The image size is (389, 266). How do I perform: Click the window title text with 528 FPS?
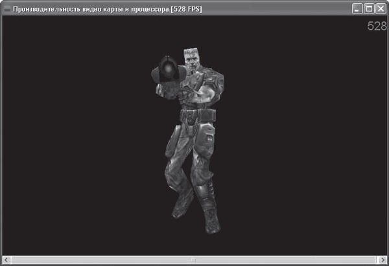(108, 10)
